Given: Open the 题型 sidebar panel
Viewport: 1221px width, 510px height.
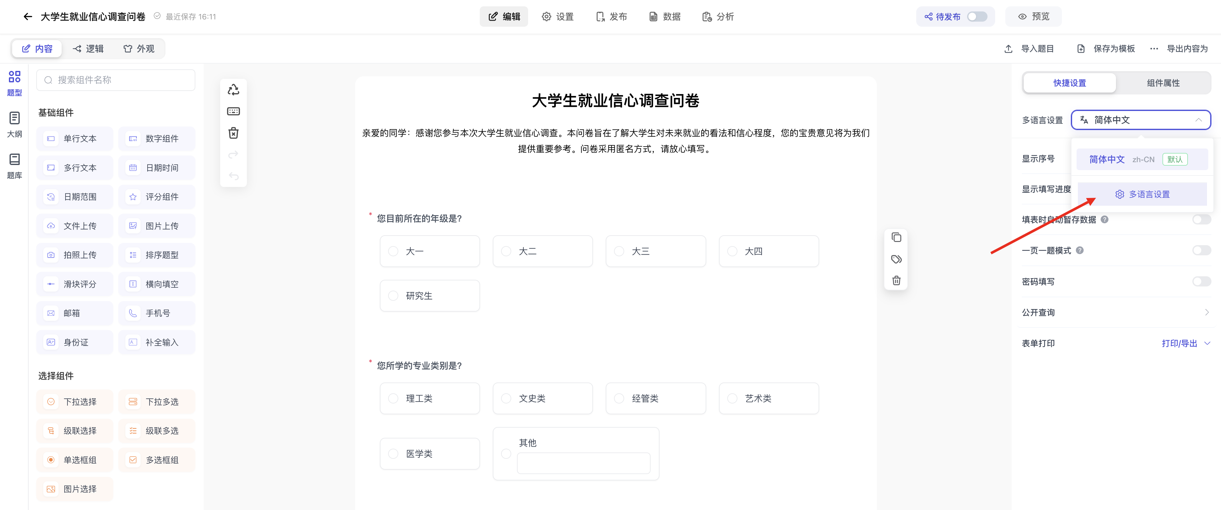Looking at the screenshot, I should (14, 83).
